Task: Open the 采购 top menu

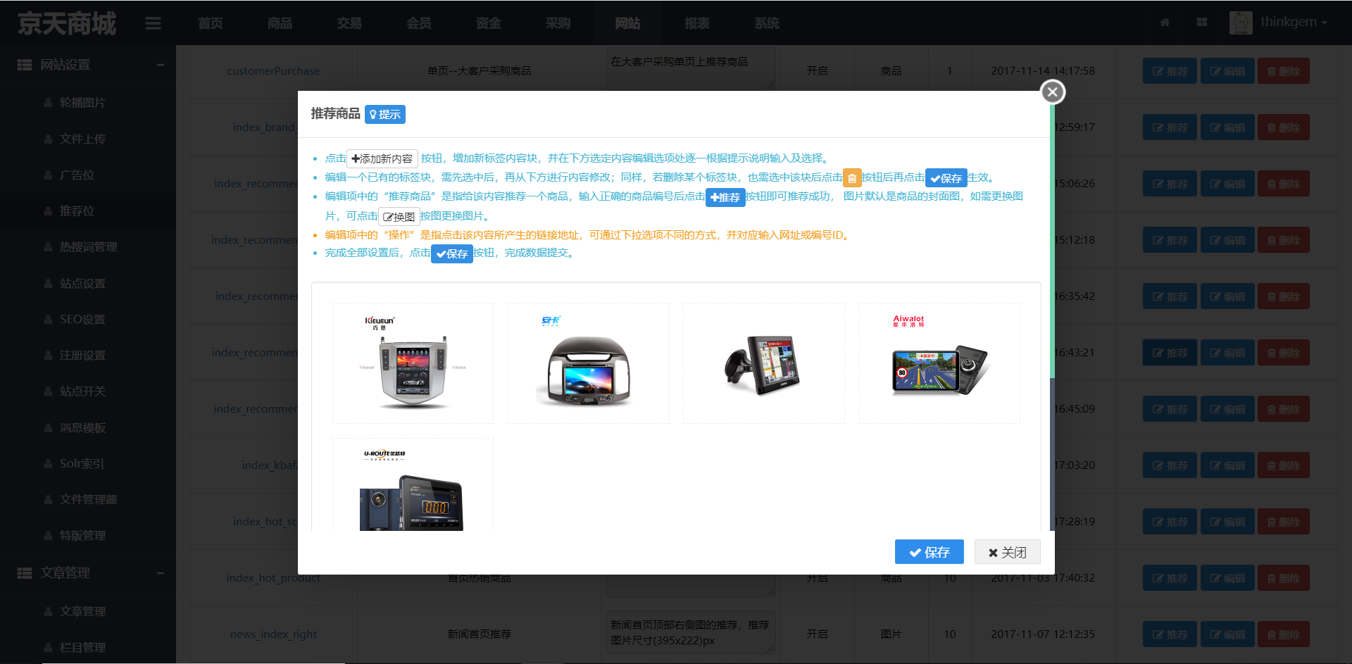Action: [x=558, y=23]
